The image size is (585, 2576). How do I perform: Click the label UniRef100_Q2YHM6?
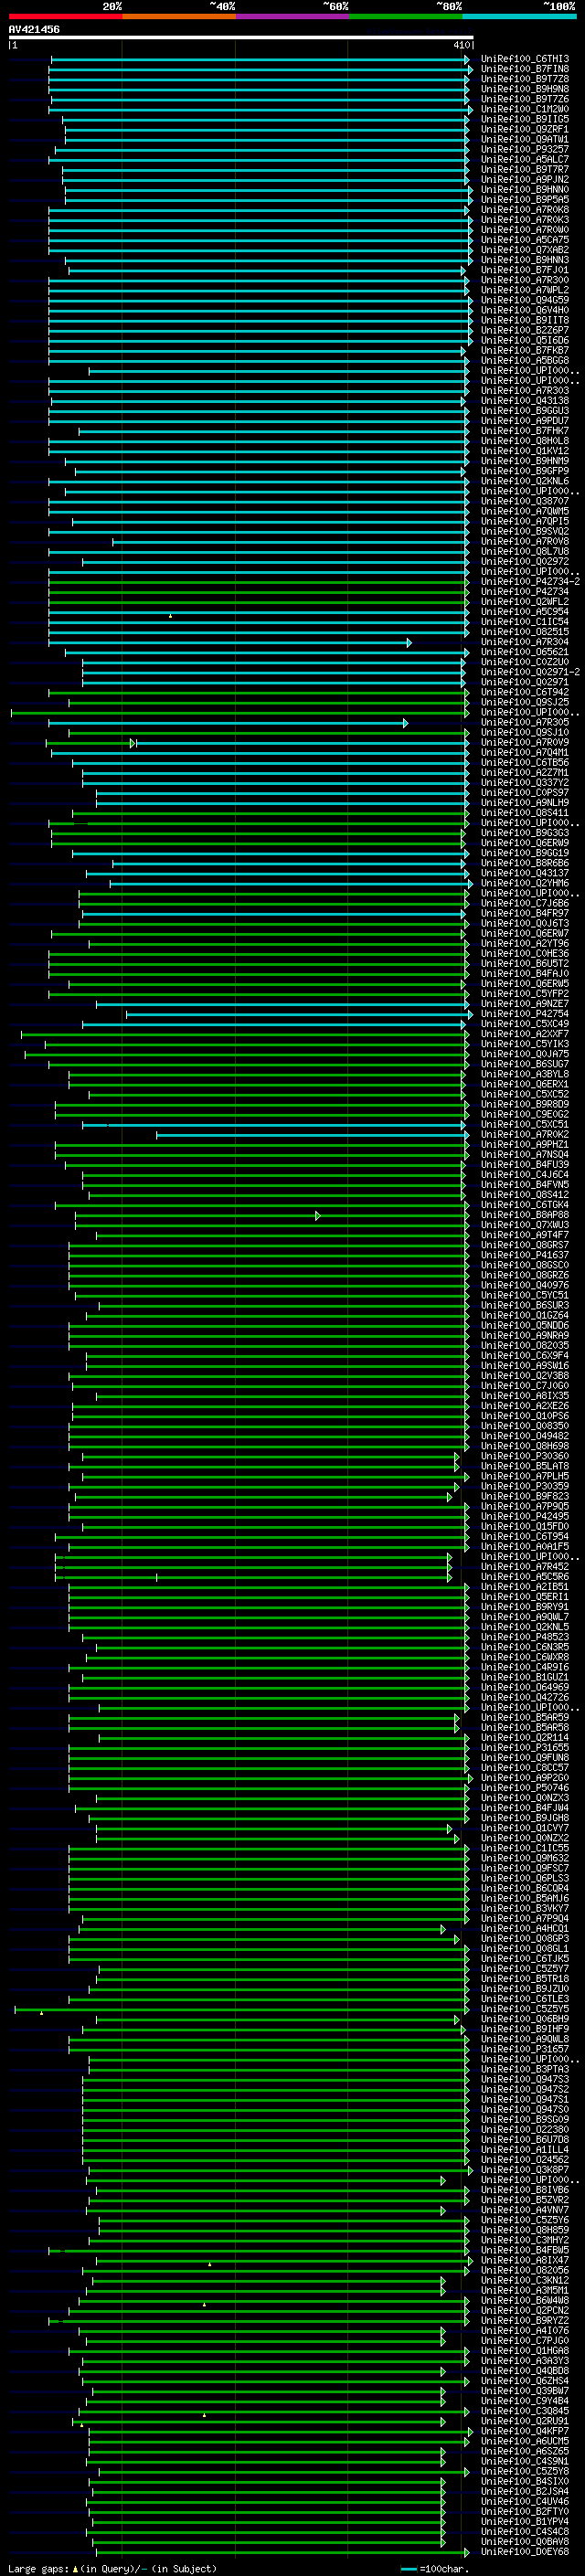(x=524, y=883)
